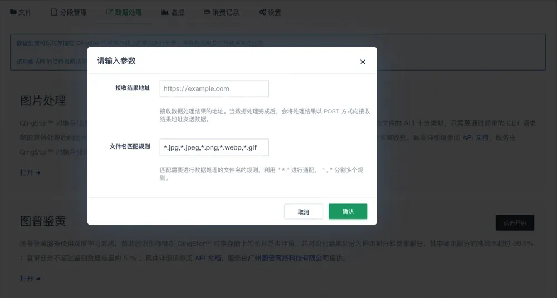557x298 pixels.
Task: Click the edit icon beside 数据处理
Action: [109, 12]
